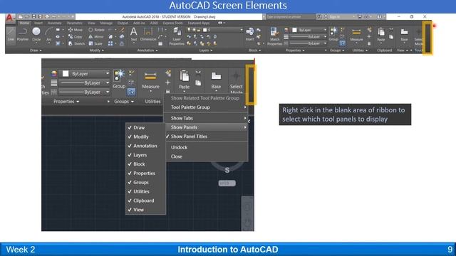456x256 pixels.
Task: Select the Polyline drawing tool
Action: click(22, 35)
